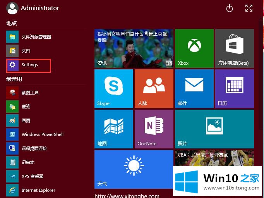
Task: Open the OneNote tile
Action: pyautogui.click(x=154, y=129)
